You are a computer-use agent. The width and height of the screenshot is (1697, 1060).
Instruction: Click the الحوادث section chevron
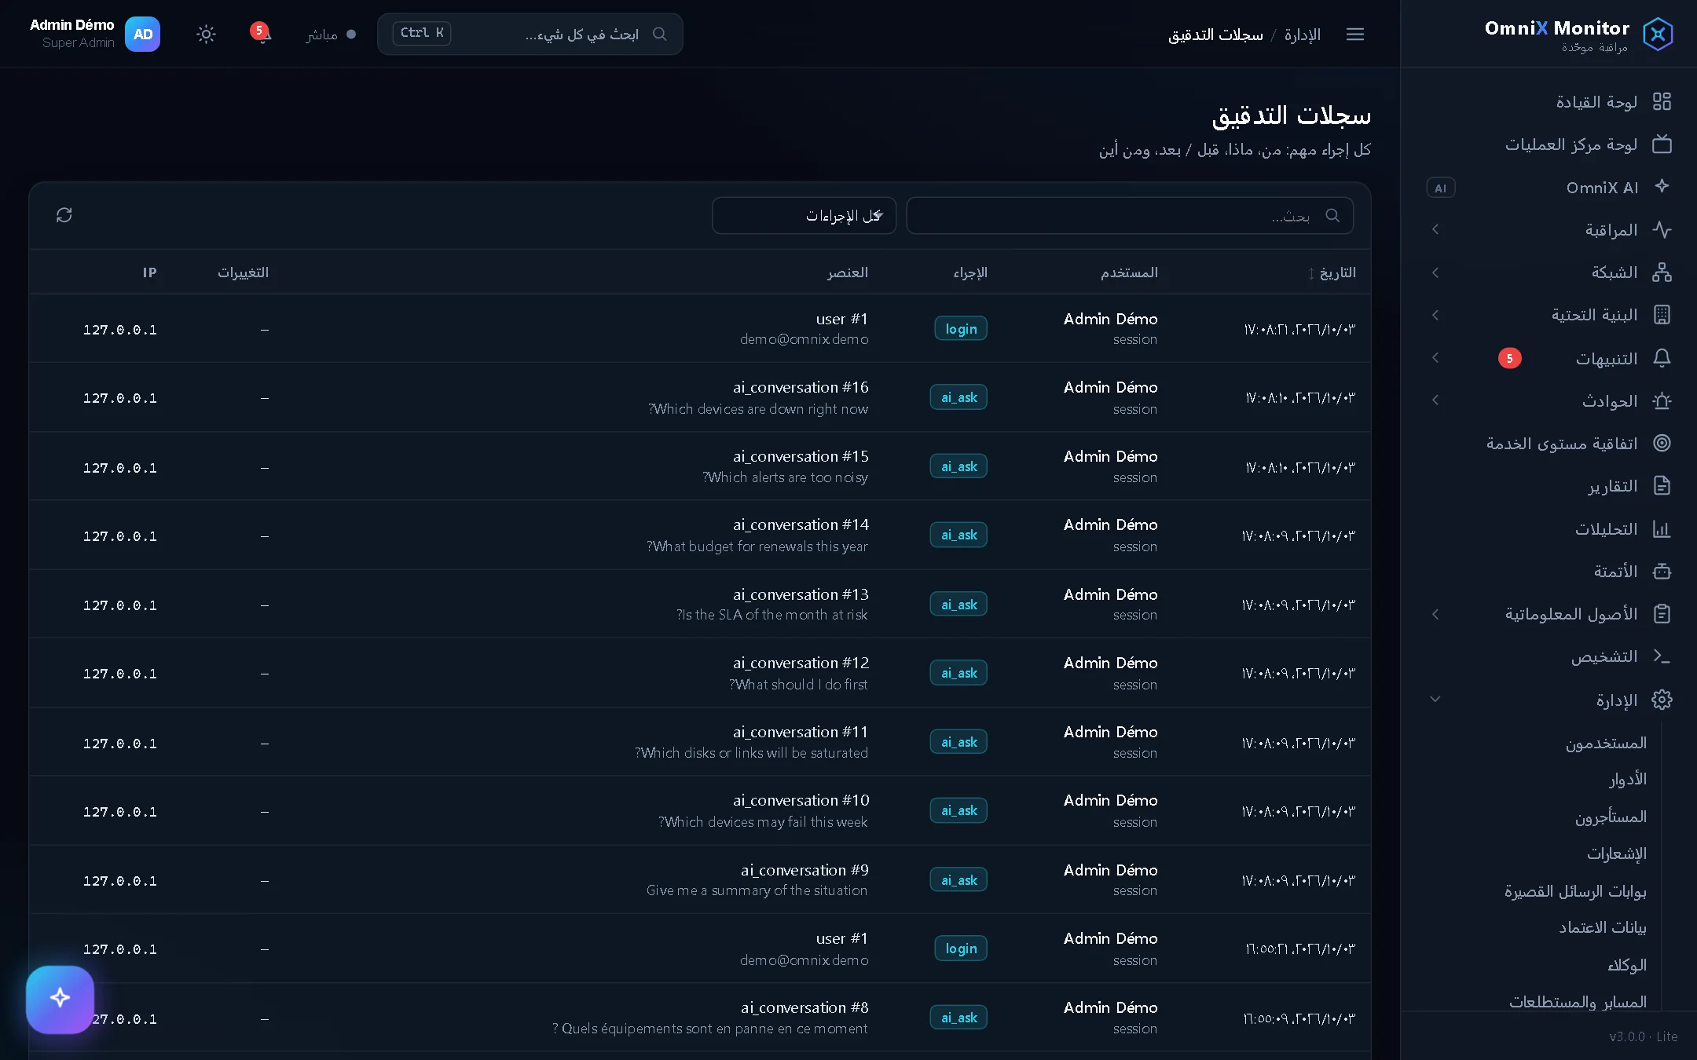coord(1435,400)
